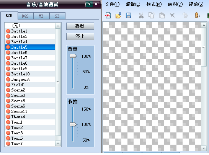Select Town5 in the BGM list
The width and height of the screenshot is (209, 155).
[x=30, y=138]
